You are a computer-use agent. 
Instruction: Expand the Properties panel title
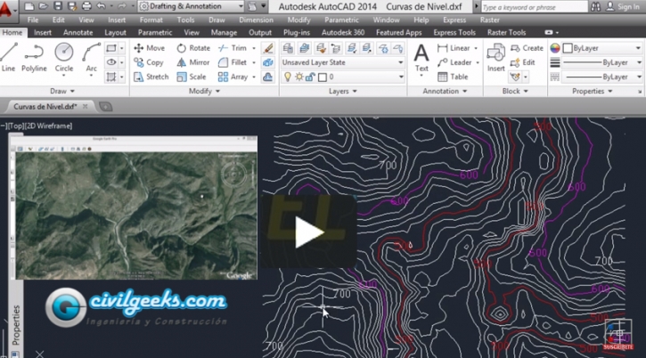(592, 91)
